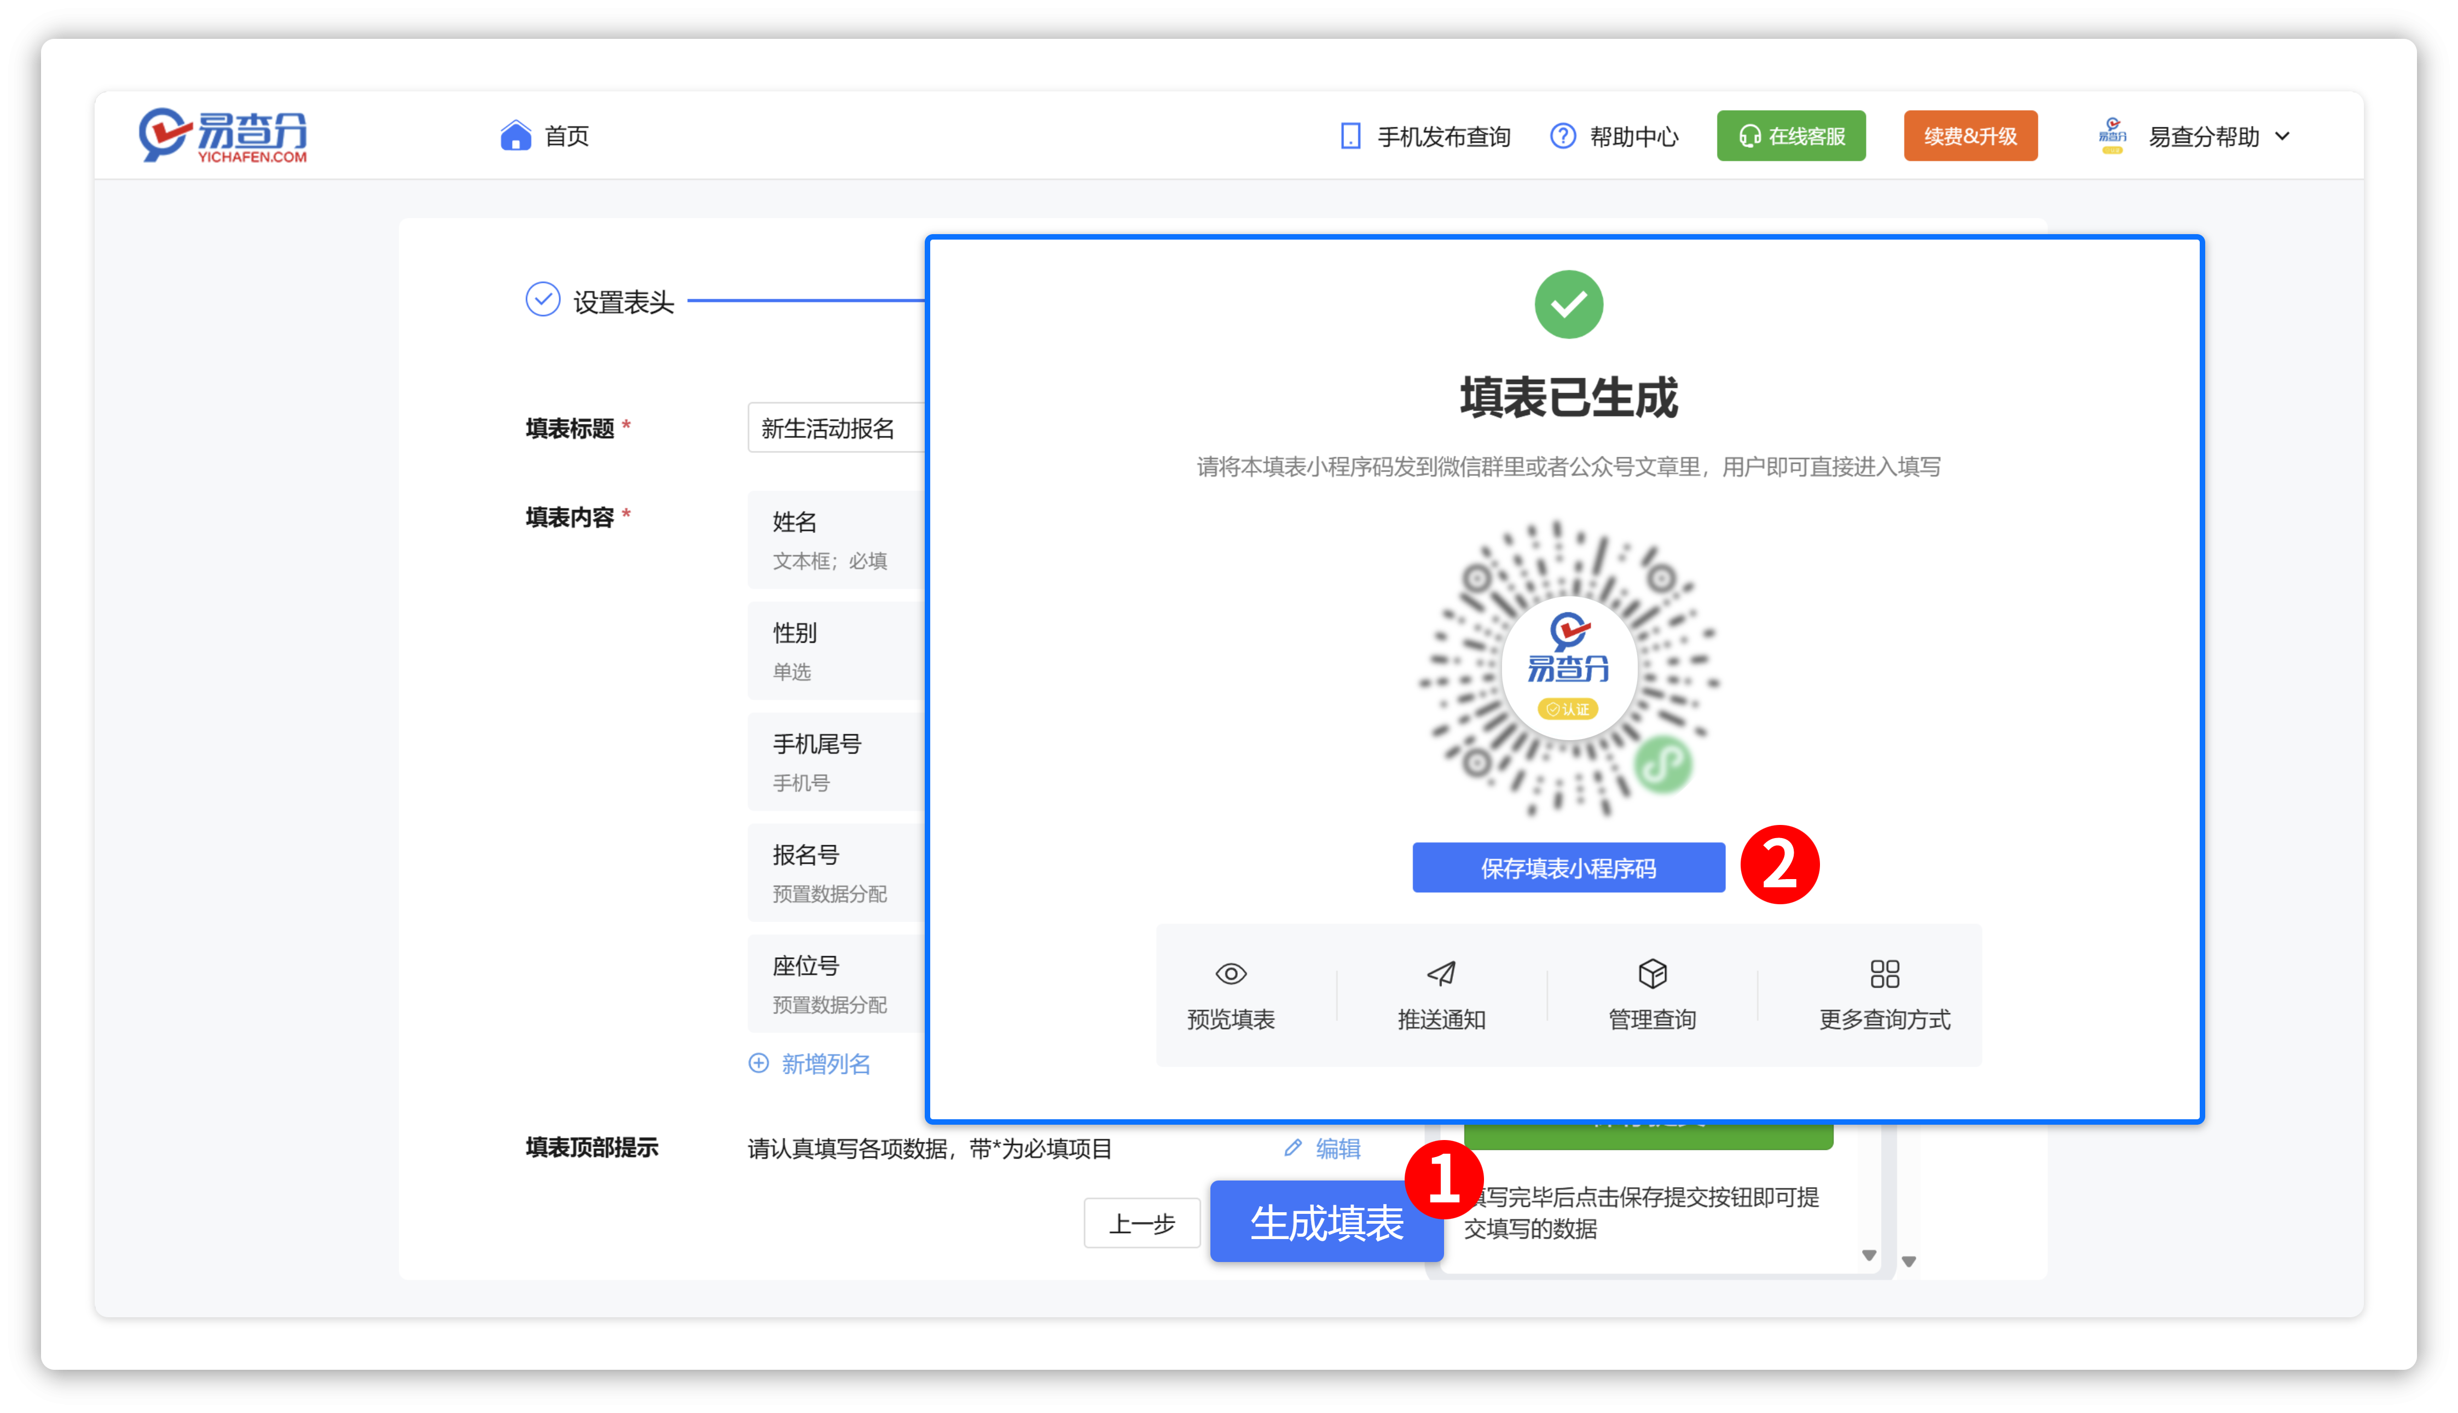Click the pencil edit icon
The width and height of the screenshot is (2458, 1413).
1292,1148
